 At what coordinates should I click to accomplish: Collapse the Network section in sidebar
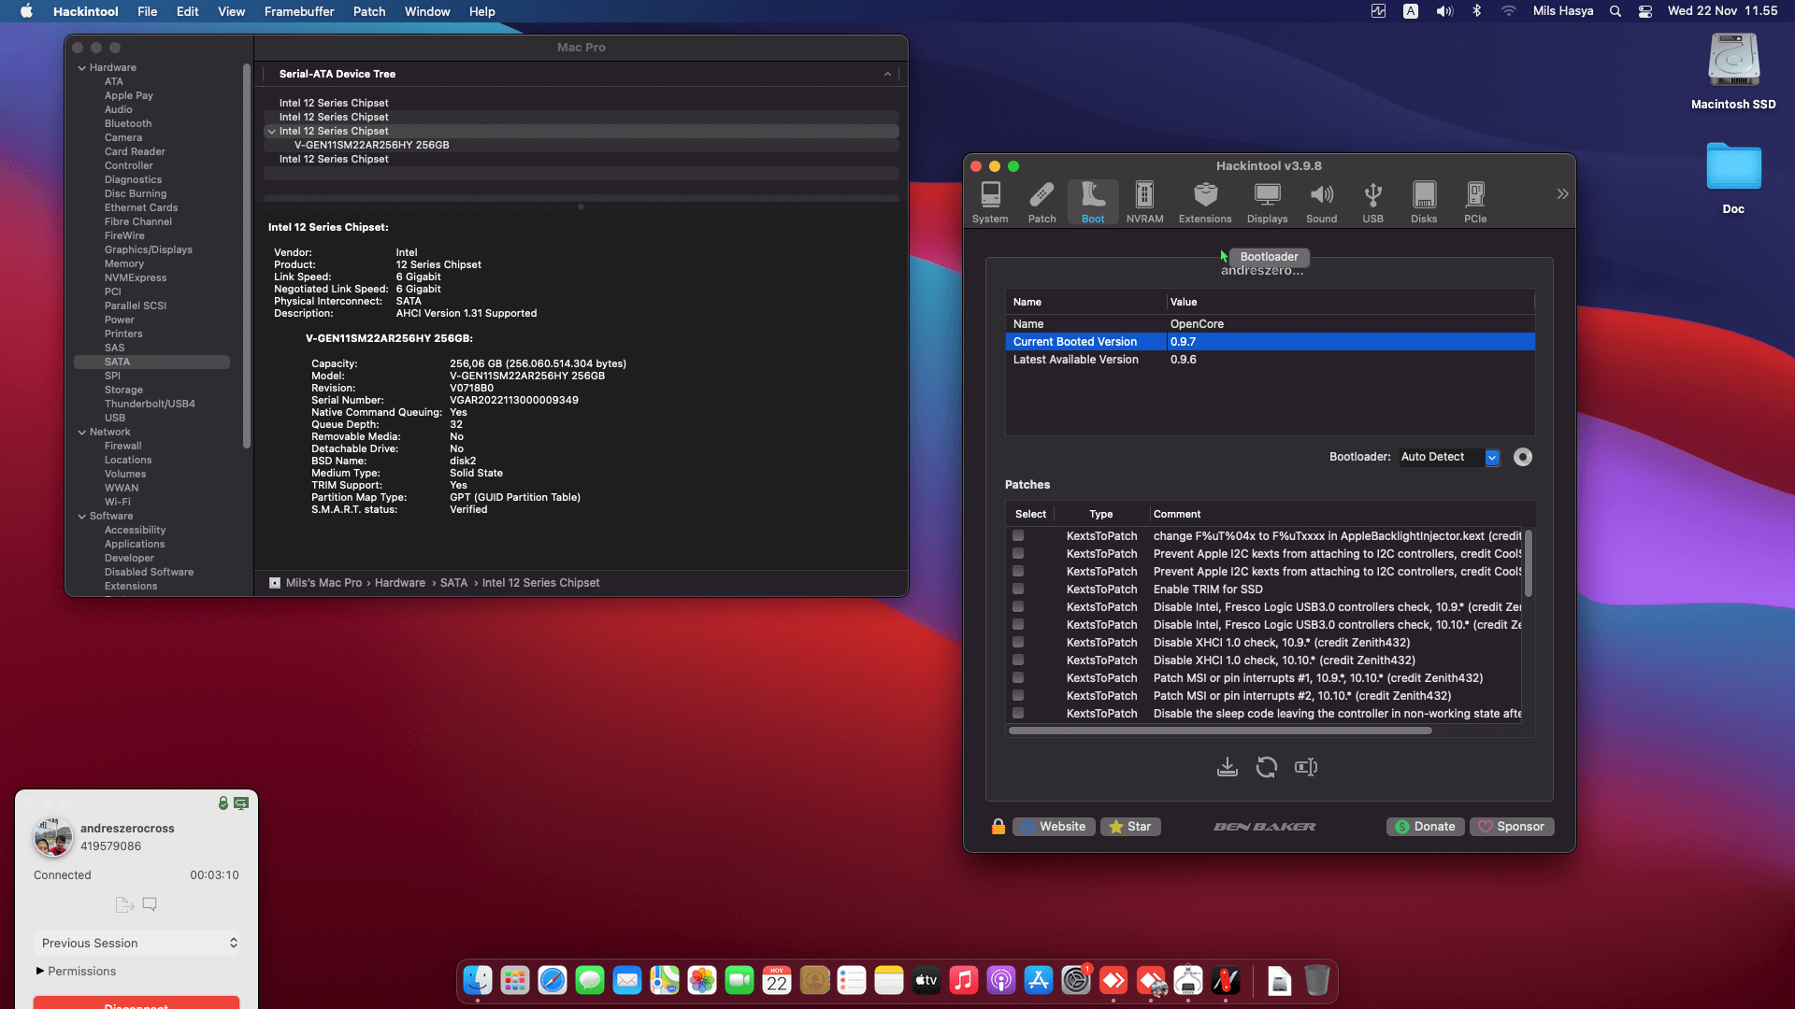(82, 433)
